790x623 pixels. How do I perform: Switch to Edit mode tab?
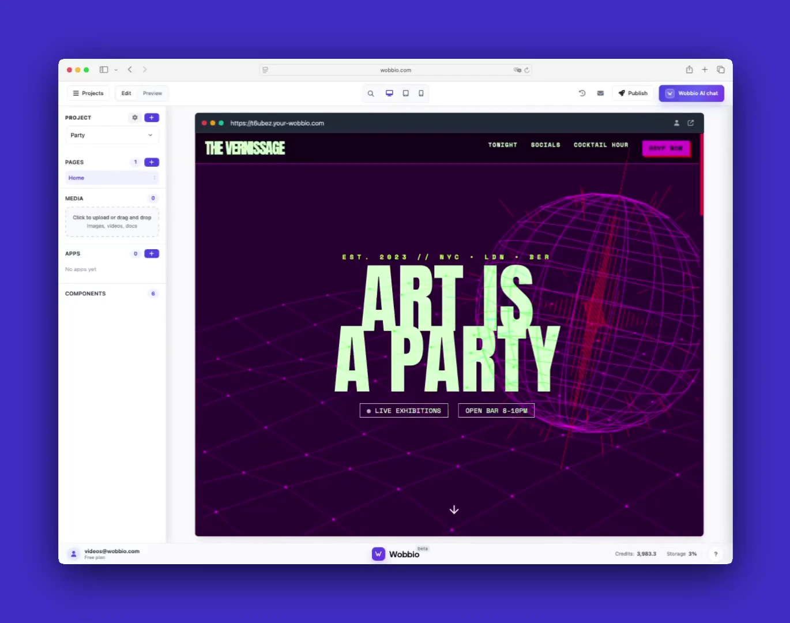pos(126,93)
